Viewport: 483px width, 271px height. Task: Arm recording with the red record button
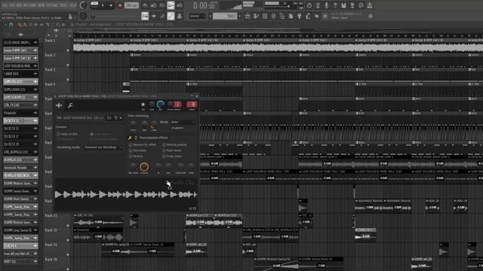click(x=120, y=5)
